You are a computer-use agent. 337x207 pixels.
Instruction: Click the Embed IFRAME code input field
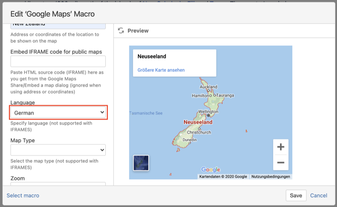tap(58, 61)
